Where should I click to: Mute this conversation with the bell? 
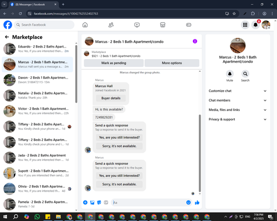[229, 74]
